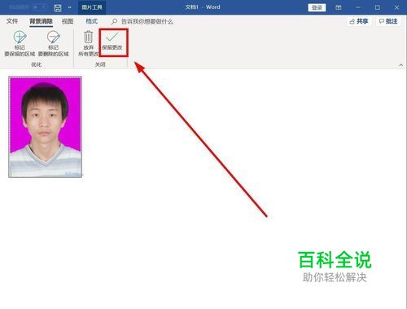Viewport: 407px width, 309px height.
Task: Discard all changes (放弃所有更改) trash icon
Action: [88, 44]
